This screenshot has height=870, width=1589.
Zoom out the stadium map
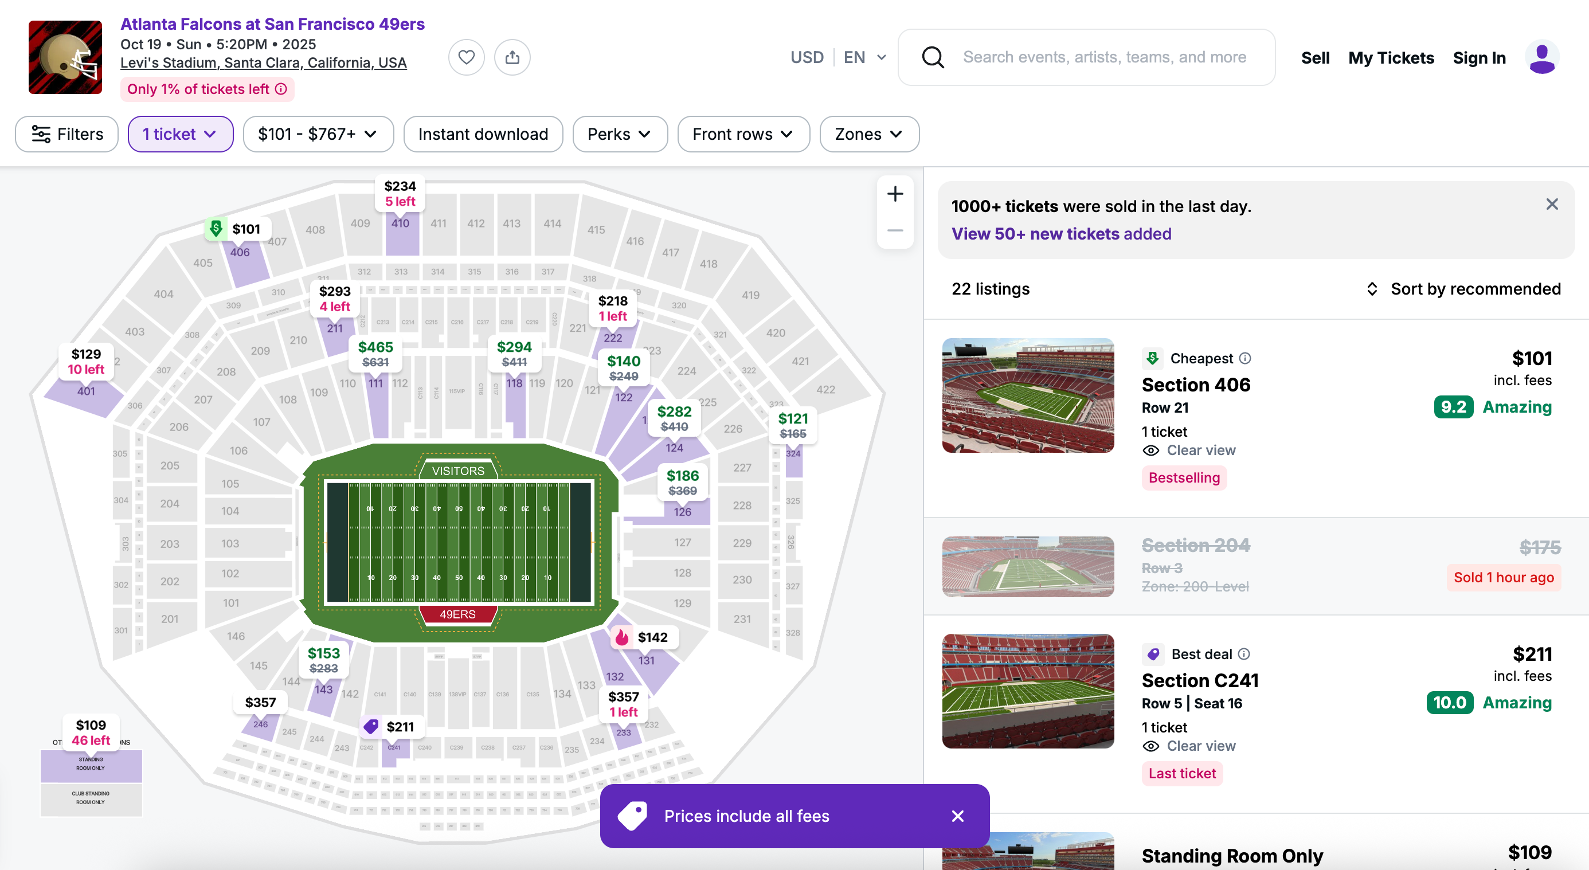tap(895, 230)
